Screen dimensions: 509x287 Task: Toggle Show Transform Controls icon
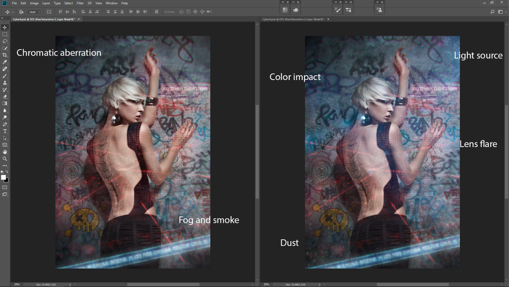(x=49, y=12)
